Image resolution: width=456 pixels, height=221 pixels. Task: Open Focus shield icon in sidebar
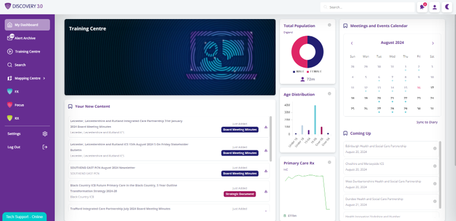[x=10, y=105]
